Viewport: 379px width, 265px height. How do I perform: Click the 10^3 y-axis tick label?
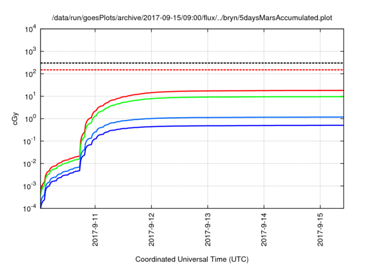pos(30,51)
